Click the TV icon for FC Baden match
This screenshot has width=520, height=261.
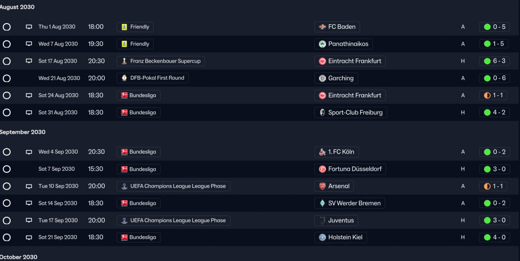coord(29,27)
